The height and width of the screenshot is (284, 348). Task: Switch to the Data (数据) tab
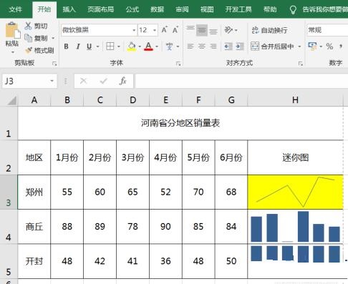tap(157, 9)
